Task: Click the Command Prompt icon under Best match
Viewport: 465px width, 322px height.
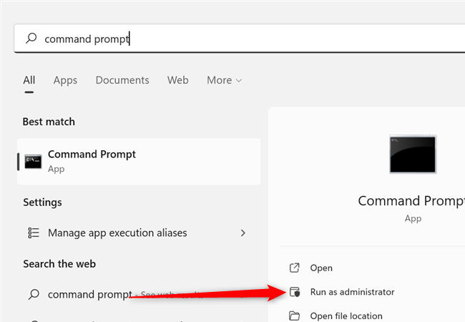Action: point(33,161)
